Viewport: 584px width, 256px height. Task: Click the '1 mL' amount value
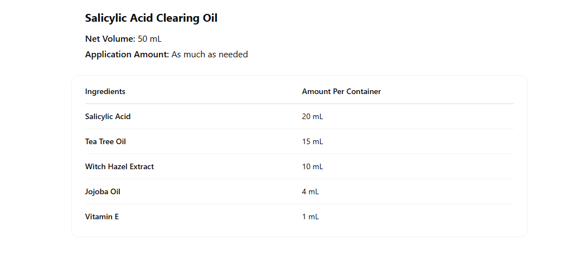tap(310, 217)
